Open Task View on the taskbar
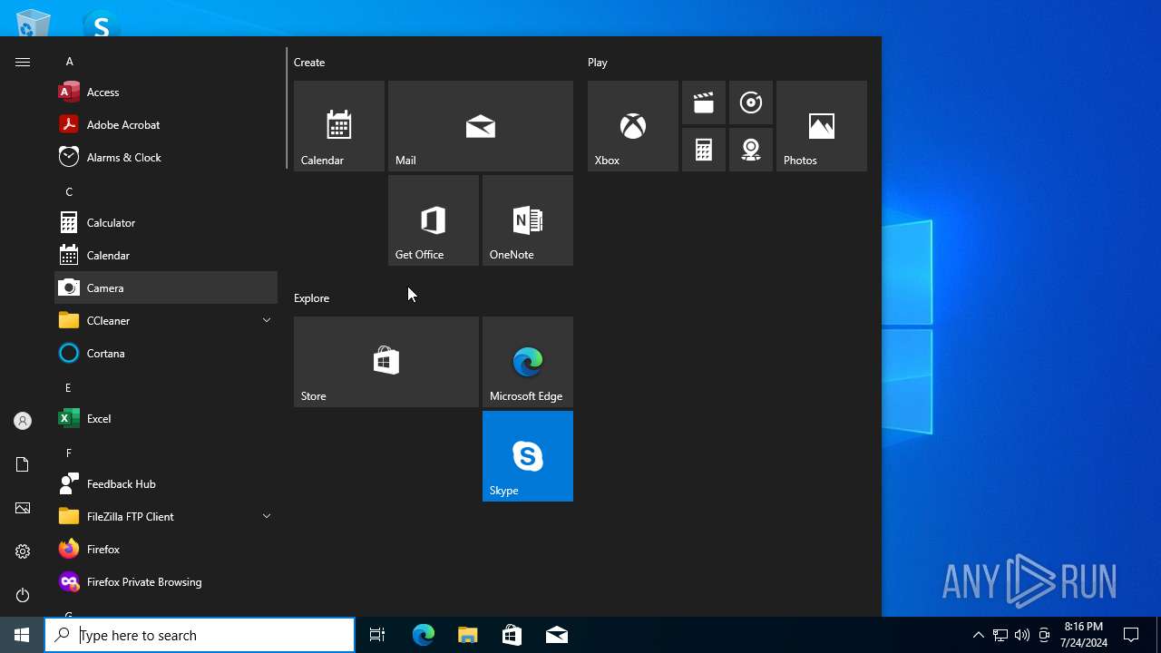Image resolution: width=1161 pixels, height=653 pixels. click(x=377, y=635)
